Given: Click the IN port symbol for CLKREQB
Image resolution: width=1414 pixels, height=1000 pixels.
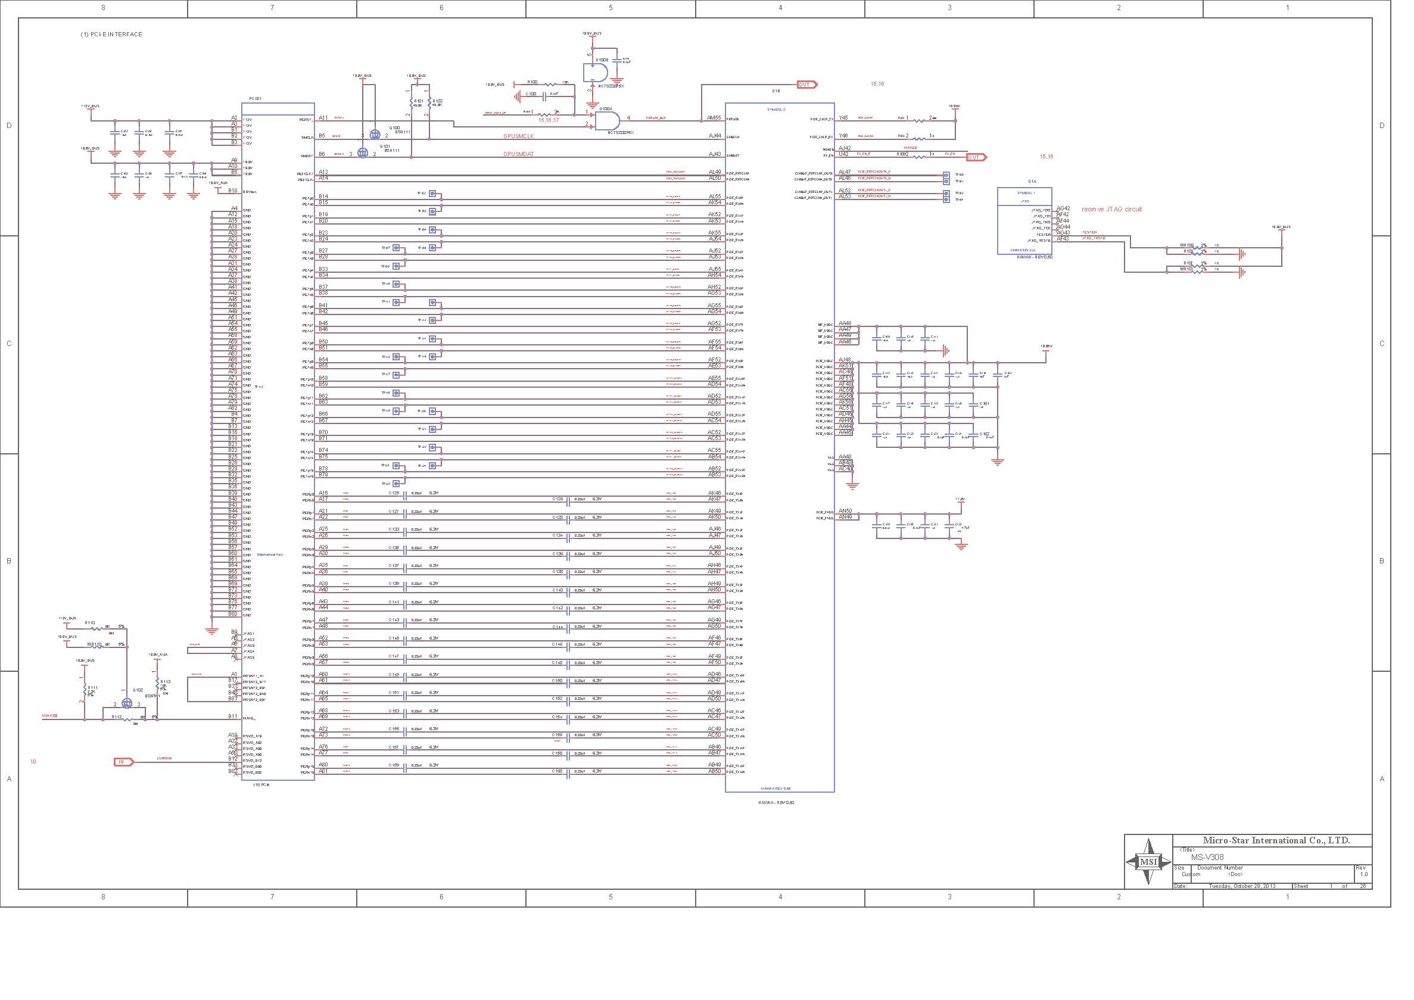Looking at the screenshot, I should (x=123, y=762).
